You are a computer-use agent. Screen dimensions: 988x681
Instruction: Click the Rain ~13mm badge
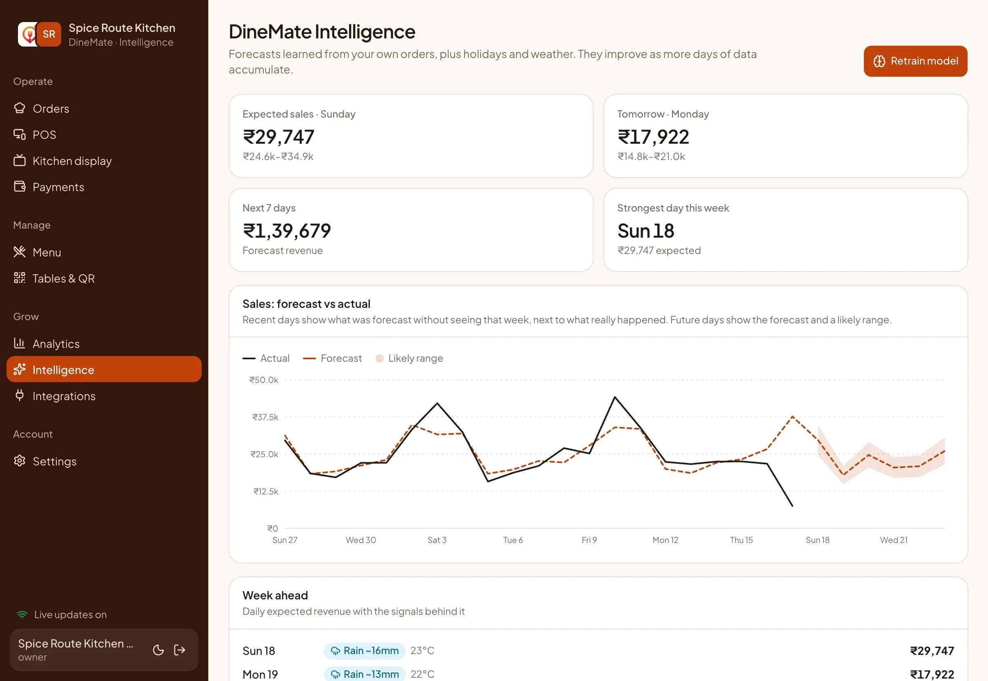[365, 674]
